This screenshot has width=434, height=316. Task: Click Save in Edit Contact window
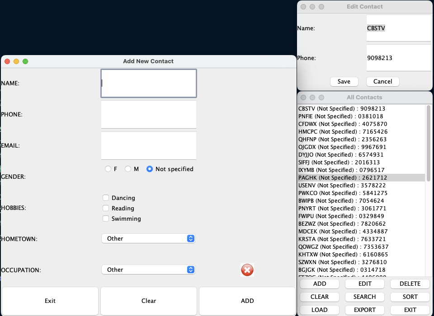click(344, 82)
